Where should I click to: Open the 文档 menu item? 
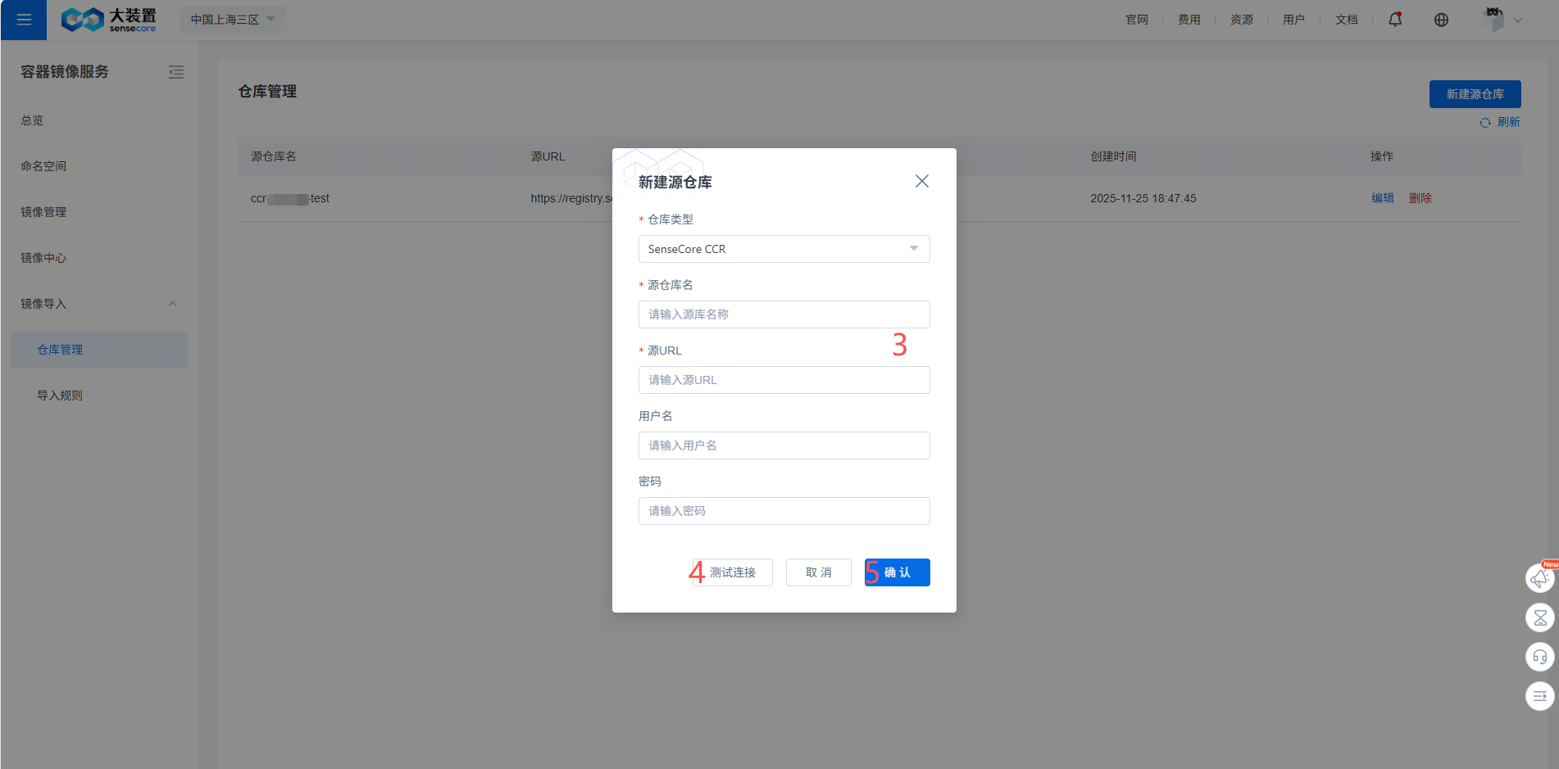[x=1347, y=19]
